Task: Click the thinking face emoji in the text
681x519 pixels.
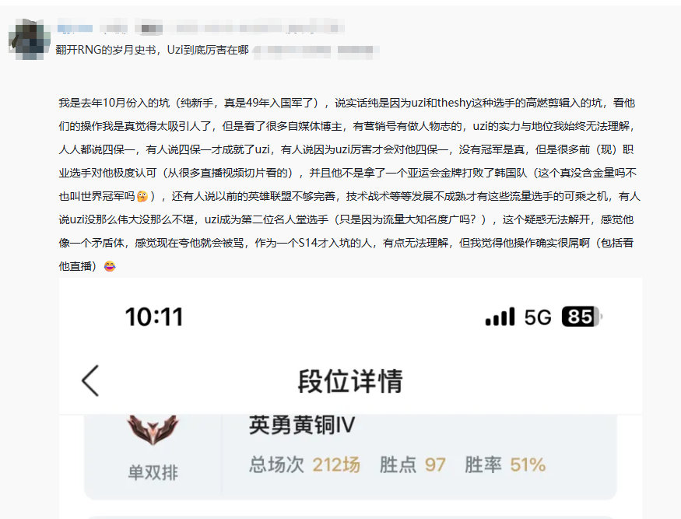Action: [x=142, y=196]
